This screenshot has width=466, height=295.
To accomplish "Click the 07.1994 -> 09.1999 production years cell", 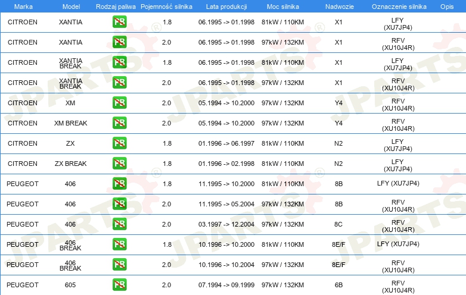I will pyautogui.click(x=226, y=285).
